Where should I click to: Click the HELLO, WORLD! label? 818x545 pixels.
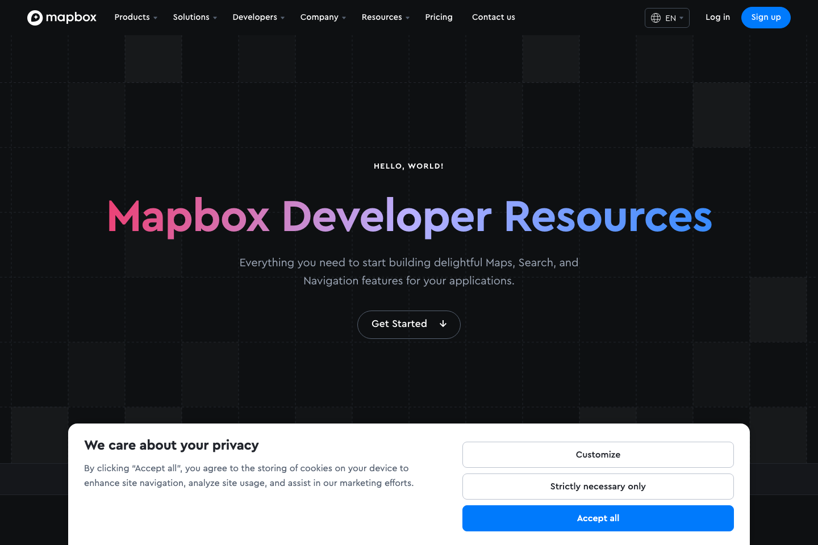409,166
